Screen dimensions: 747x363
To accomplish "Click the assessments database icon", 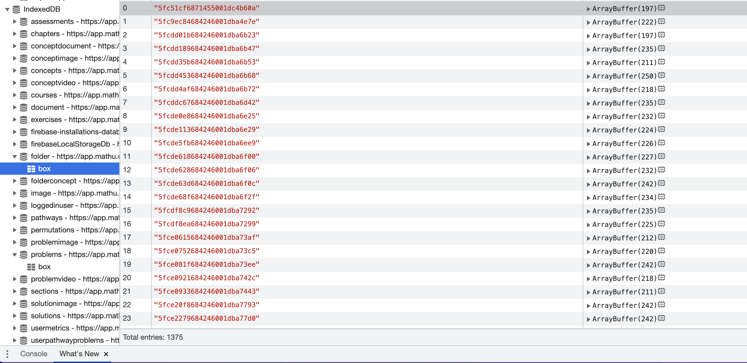I will point(24,22).
